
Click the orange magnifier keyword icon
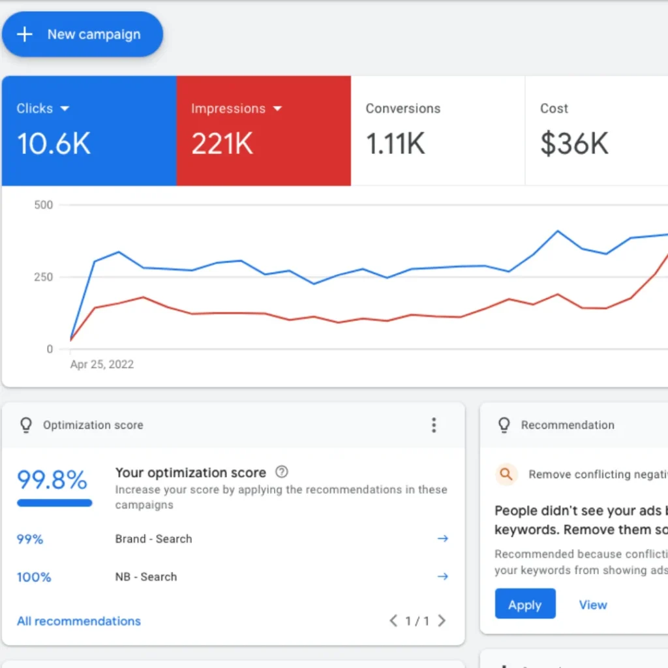(506, 474)
